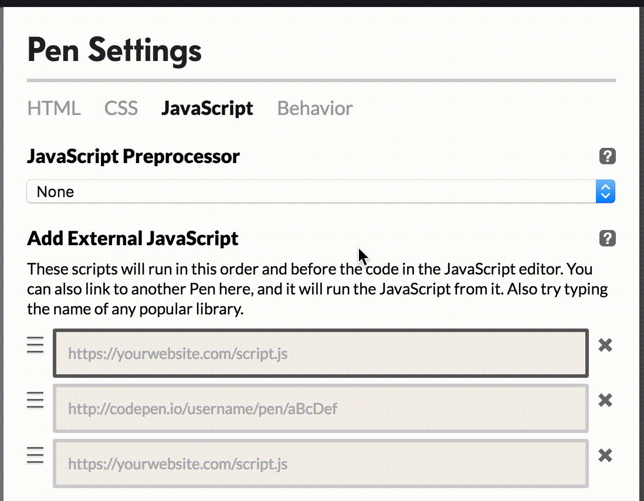Open the Behavior tab
644x501 pixels.
315,108
